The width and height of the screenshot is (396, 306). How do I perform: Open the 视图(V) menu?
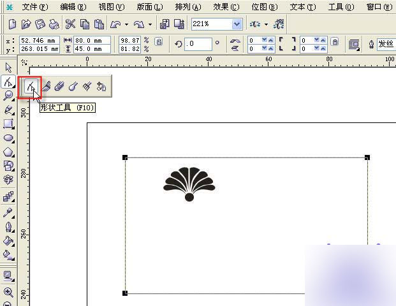tap(112, 7)
